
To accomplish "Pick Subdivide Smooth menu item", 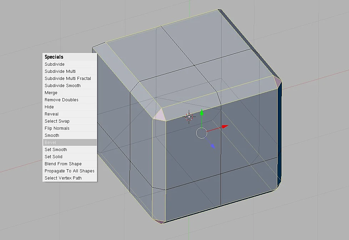I will [x=70, y=86].
